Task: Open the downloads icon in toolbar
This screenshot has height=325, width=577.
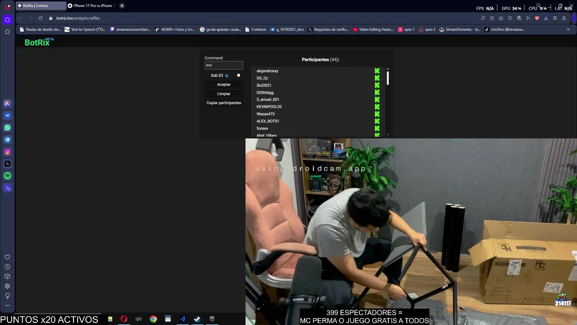Action: [x=546, y=18]
